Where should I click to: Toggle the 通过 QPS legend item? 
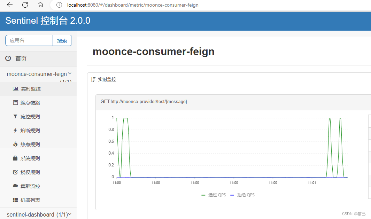tap(214, 195)
